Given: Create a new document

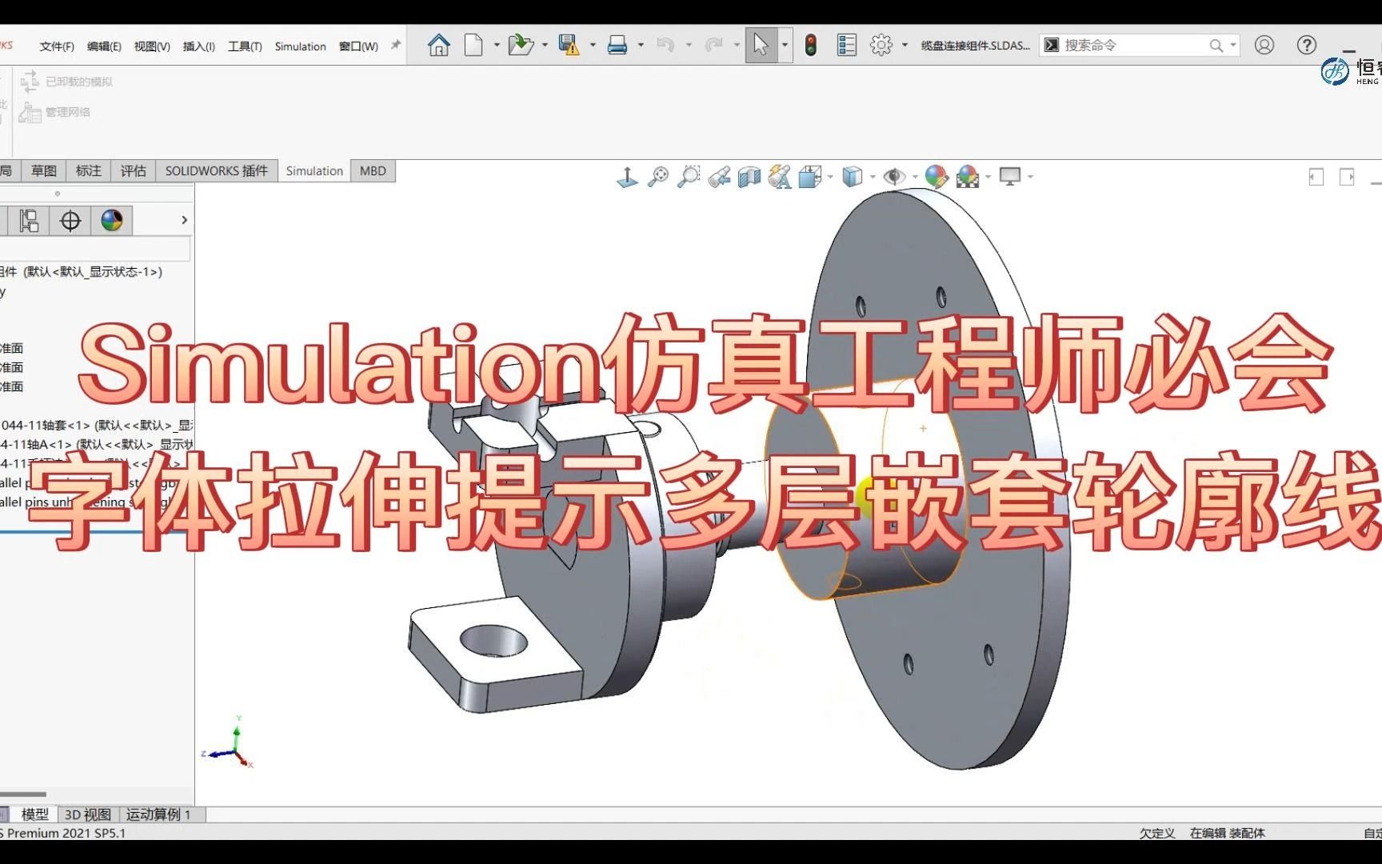Looking at the screenshot, I should (474, 45).
